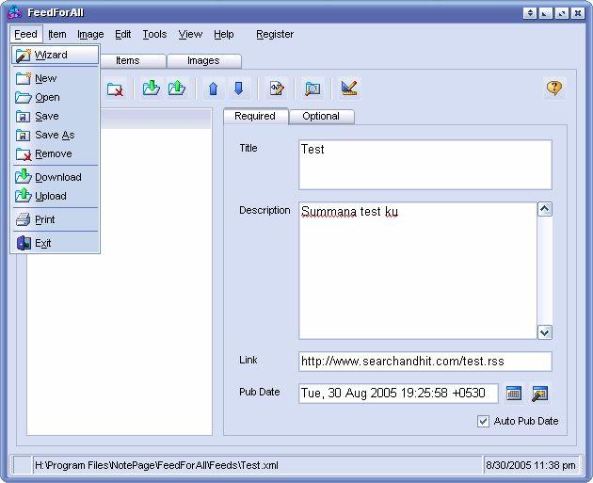The image size is (593, 483).
Task: Click the icon right of the calendar button
Action: pyautogui.click(x=539, y=394)
